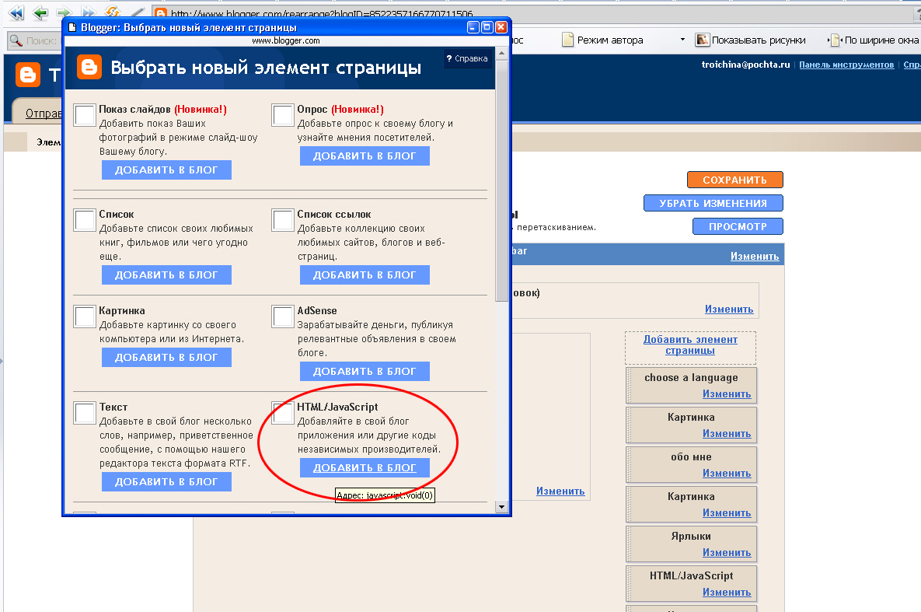Add AdSense to the blog

[365, 371]
